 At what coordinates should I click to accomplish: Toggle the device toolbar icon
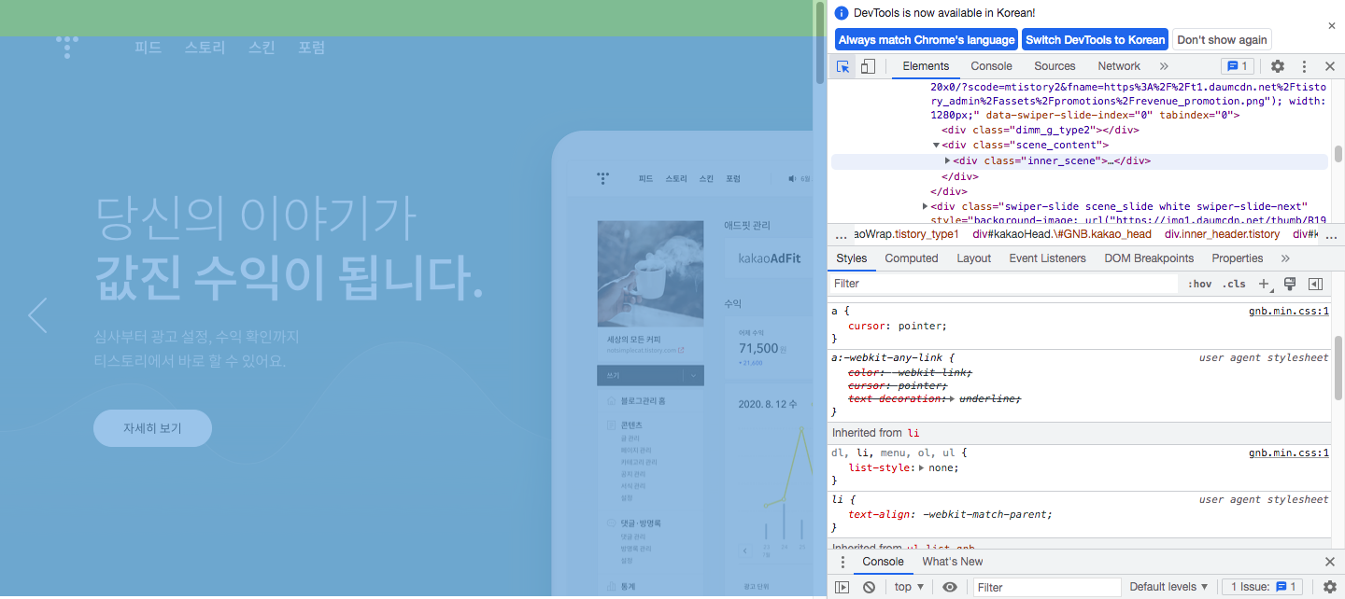point(868,66)
